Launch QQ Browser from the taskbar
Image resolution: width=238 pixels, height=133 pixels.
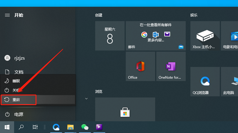pos(56,127)
